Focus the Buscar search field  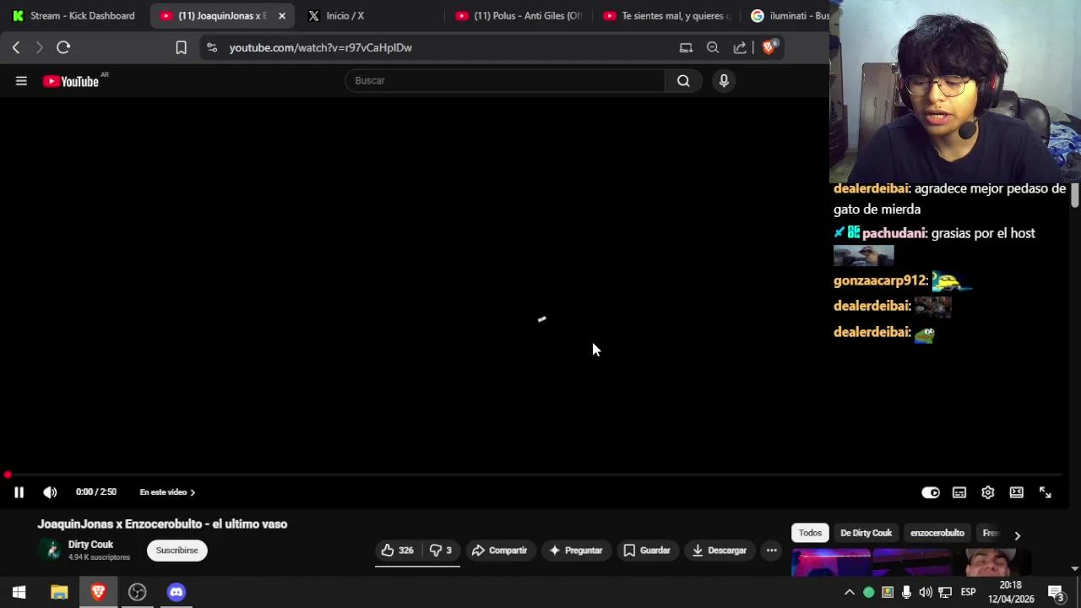[x=505, y=80]
